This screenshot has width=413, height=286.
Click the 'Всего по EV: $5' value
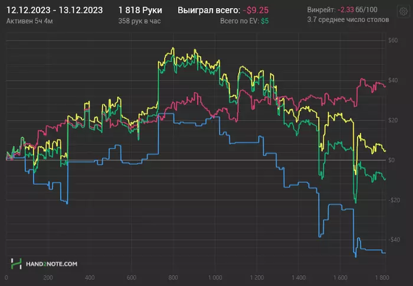(244, 21)
